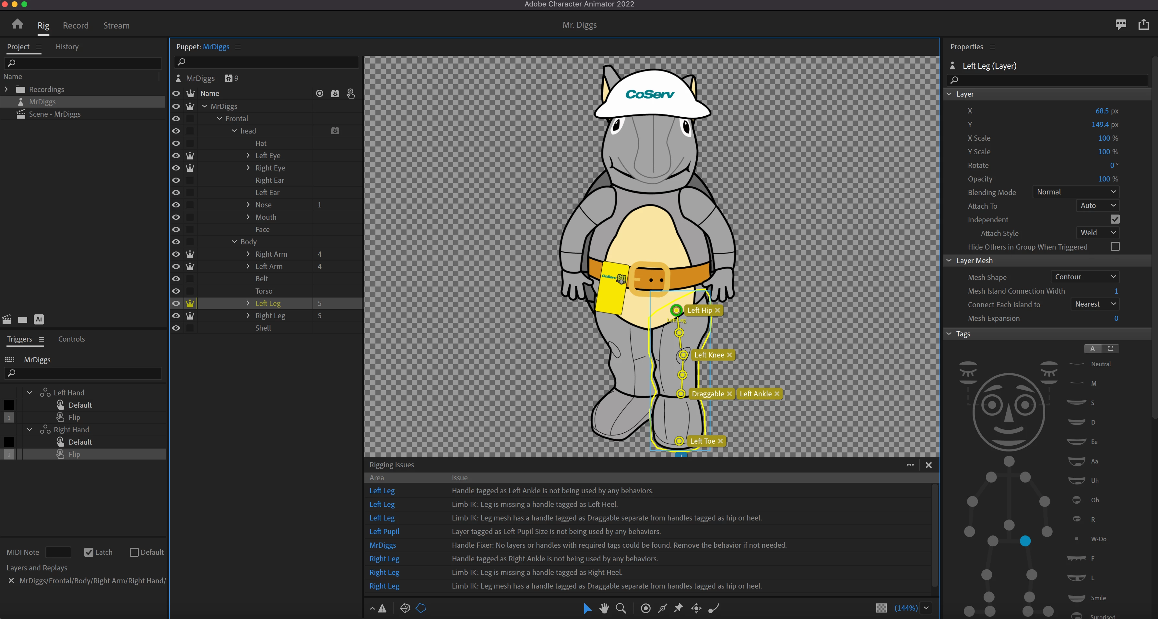This screenshot has width=1158, height=619.
Task: Hide the Belt layer with eye icon
Action: pos(176,279)
